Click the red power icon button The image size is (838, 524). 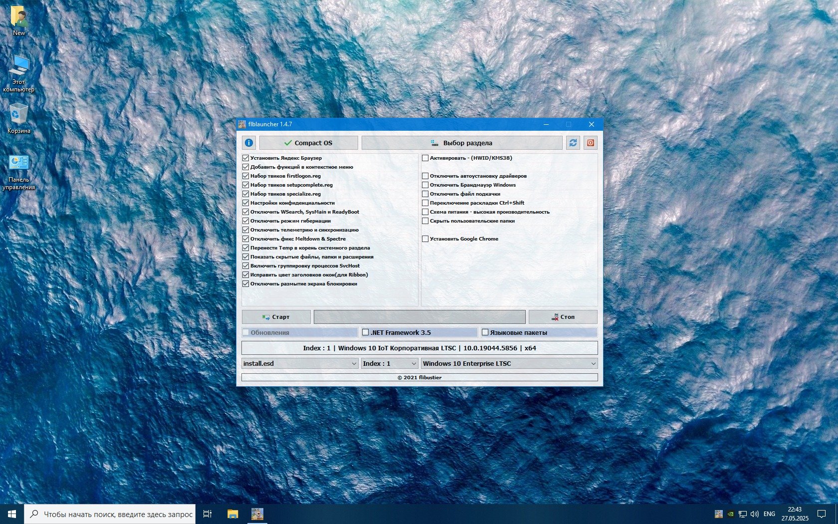[590, 143]
